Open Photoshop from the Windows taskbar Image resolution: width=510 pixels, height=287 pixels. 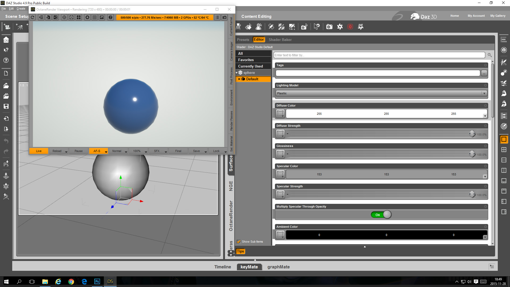97,281
